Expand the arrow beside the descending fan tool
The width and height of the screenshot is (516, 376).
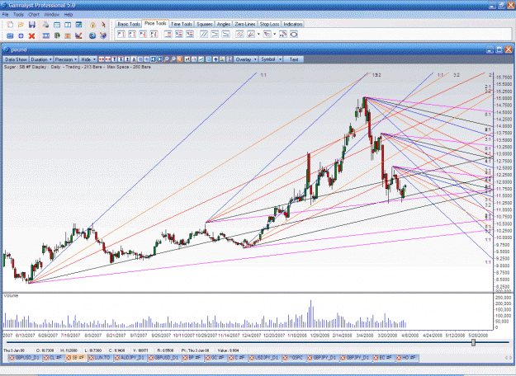(x=275, y=34)
